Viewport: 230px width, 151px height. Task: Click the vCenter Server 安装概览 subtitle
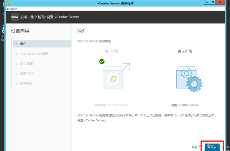(94, 41)
